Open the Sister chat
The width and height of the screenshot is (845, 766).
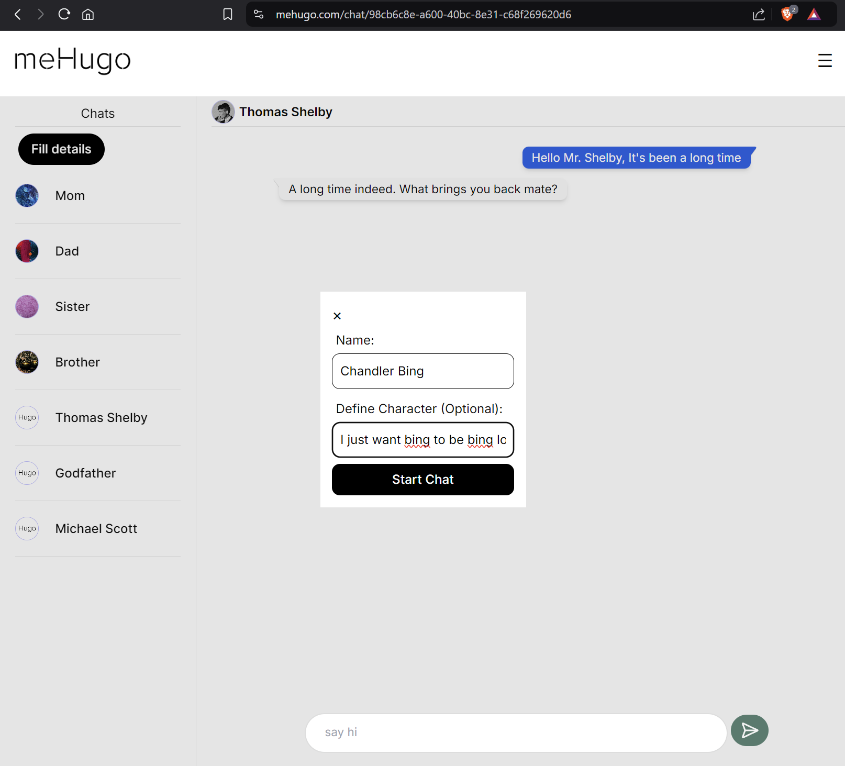click(x=98, y=307)
